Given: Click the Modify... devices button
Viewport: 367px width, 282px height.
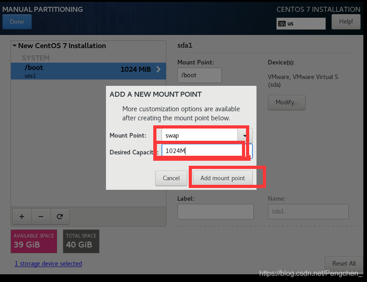Looking at the screenshot, I should pyautogui.click(x=287, y=102).
